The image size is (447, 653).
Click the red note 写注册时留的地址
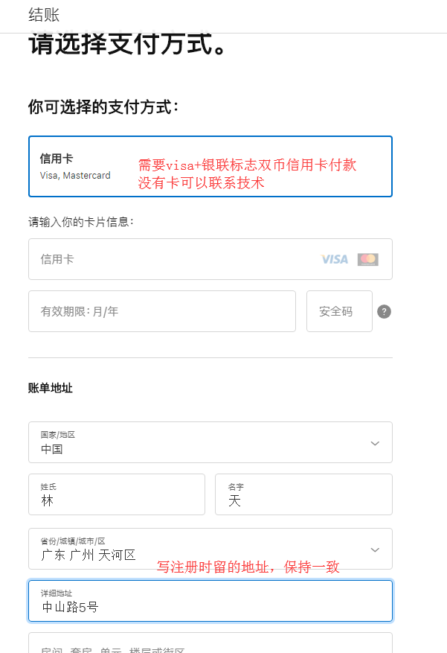(x=248, y=567)
